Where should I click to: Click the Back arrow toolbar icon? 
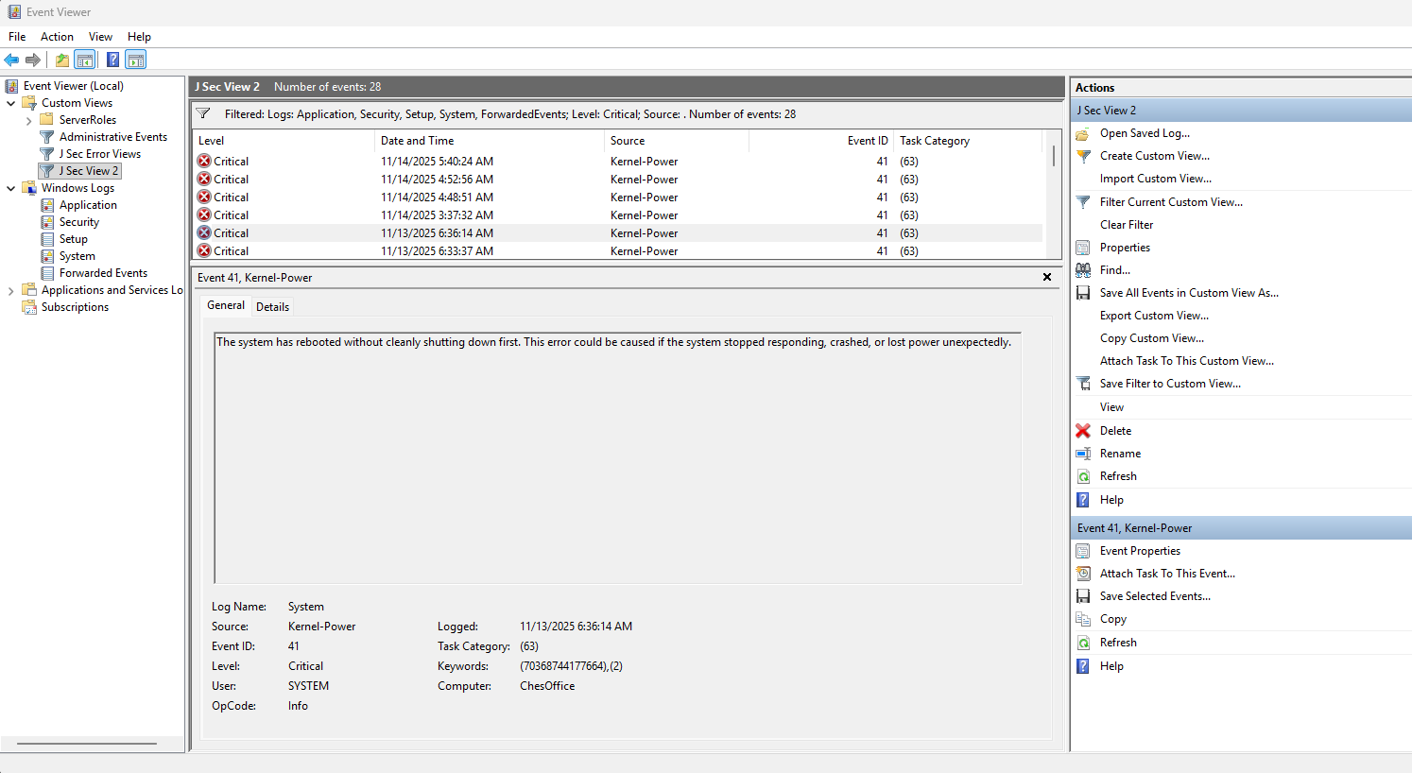pyautogui.click(x=11, y=60)
